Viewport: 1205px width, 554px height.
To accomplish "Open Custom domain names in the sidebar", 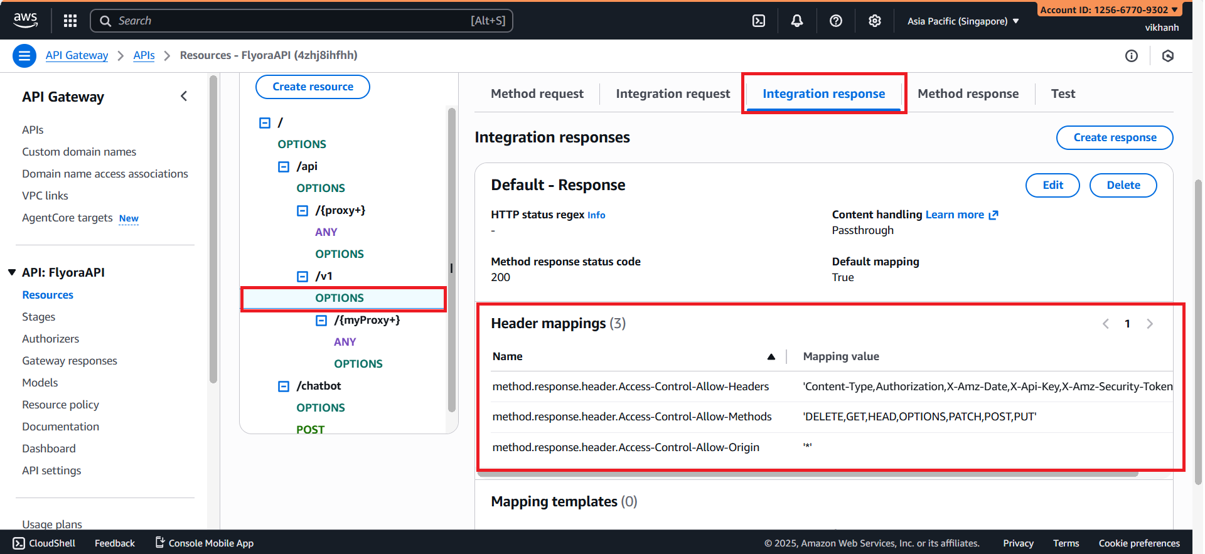I will (x=79, y=152).
